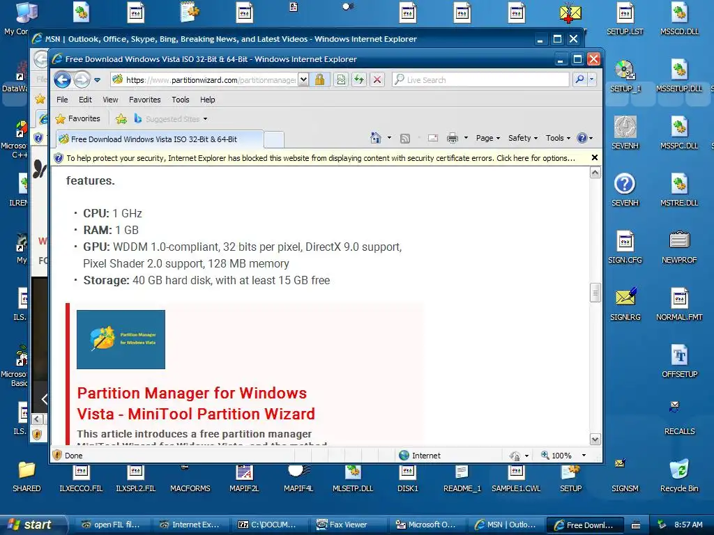Open the recent pages dropdown arrow
This screenshot has height=535, width=714.
click(97, 80)
